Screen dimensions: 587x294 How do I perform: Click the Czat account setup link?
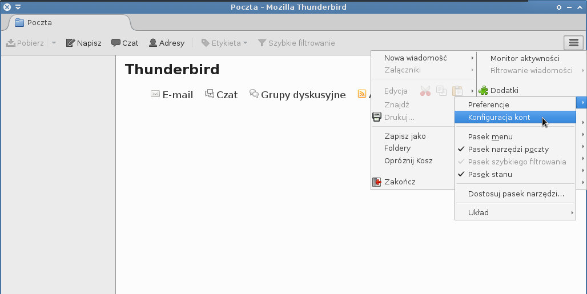pos(227,95)
